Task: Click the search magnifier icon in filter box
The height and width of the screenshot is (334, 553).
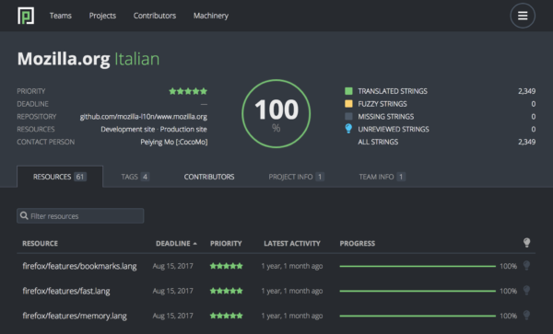Action: (x=24, y=215)
